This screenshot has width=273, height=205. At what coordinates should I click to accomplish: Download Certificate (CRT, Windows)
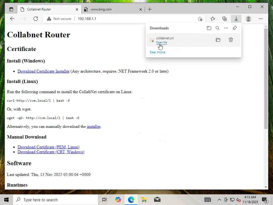(x=51, y=152)
